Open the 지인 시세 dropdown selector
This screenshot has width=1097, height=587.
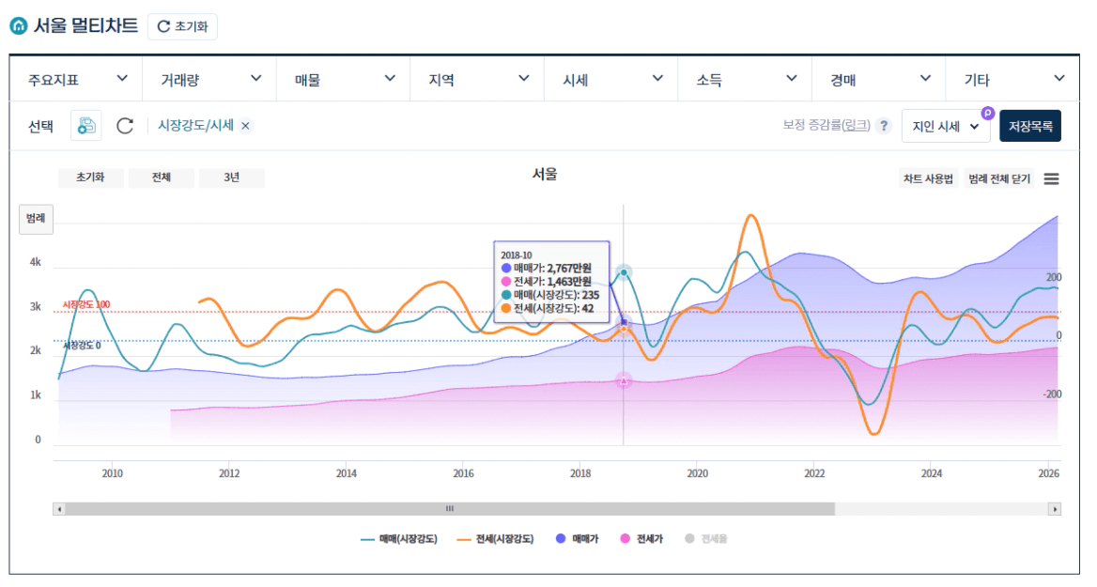tap(946, 126)
